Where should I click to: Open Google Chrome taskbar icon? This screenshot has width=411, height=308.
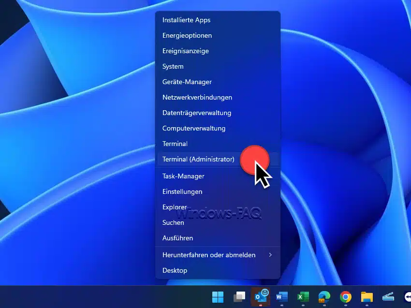pos(346,297)
